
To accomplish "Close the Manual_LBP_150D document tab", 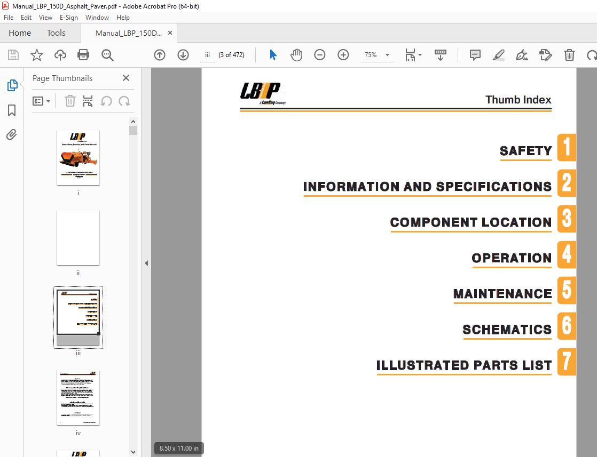I will point(170,33).
